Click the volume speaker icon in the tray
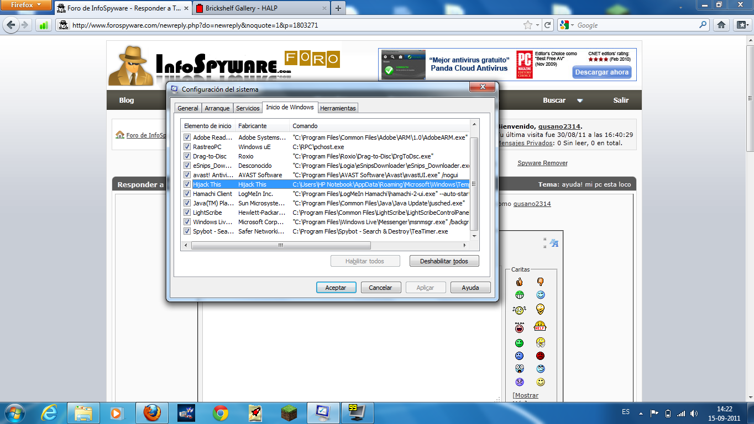Image resolution: width=754 pixels, height=424 pixels. tap(694, 413)
